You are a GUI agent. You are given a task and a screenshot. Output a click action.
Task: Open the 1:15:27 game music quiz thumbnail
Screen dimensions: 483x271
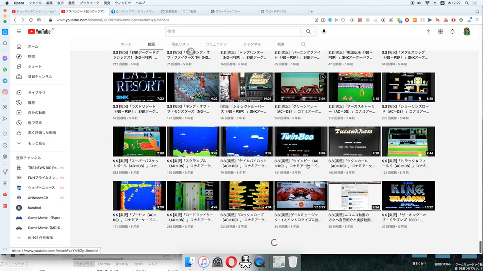point(301,196)
